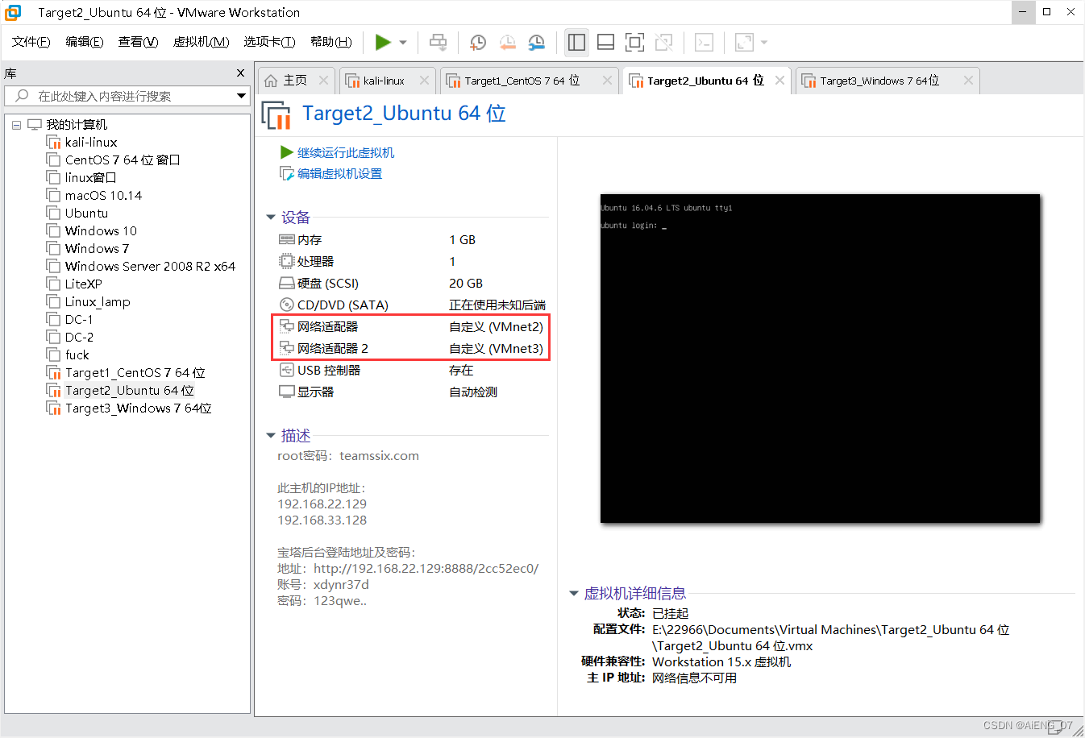
Task: Click the VM console screen thumbnail
Action: point(820,359)
